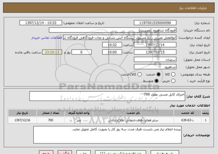This screenshot has height=154, width=218.
Task: Click the buyer name field فرودگاه شاهرود
Action: point(113,30)
